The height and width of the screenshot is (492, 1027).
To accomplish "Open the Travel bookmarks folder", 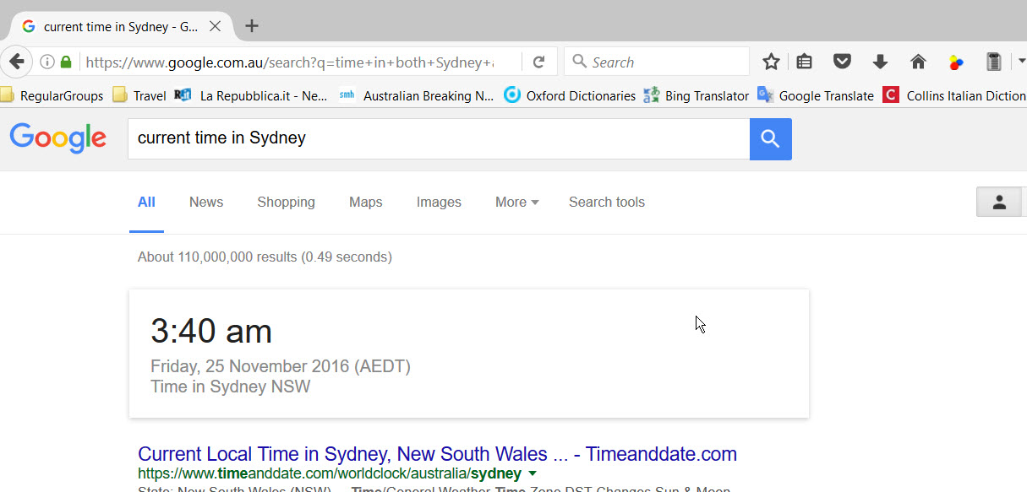I will (149, 96).
